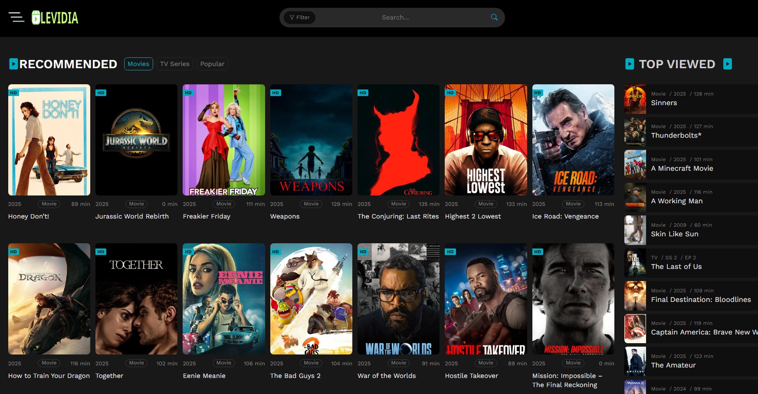Click The Last of Us thumbnail in Top Viewed
This screenshot has height=394, width=758.
(x=635, y=263)
